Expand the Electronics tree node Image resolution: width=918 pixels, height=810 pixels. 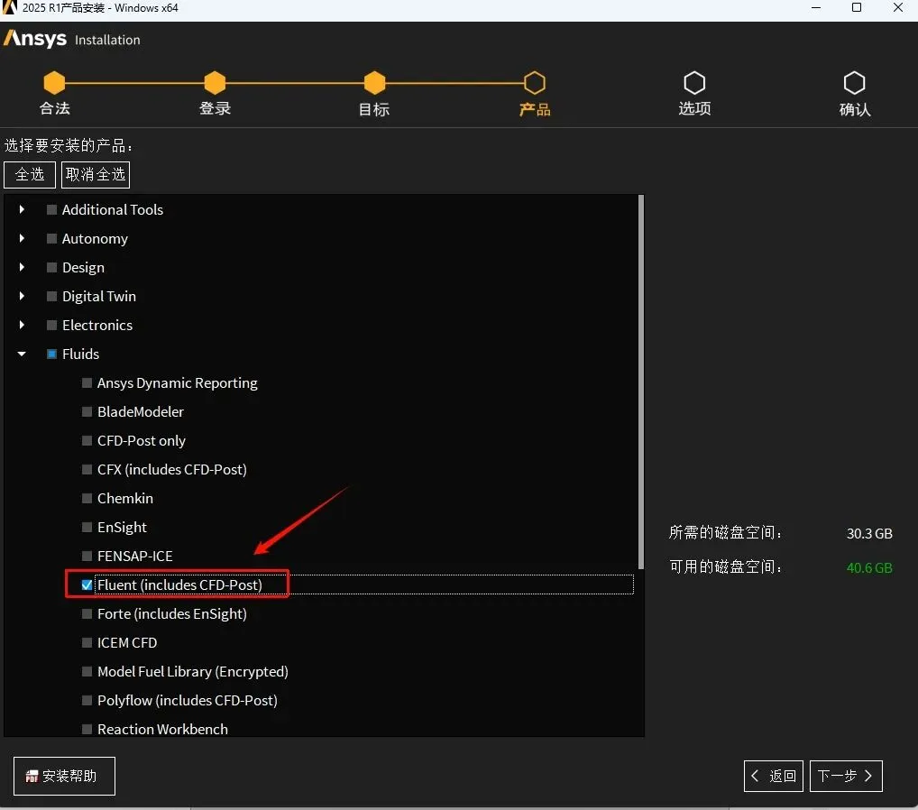click(x=22, y=325)
